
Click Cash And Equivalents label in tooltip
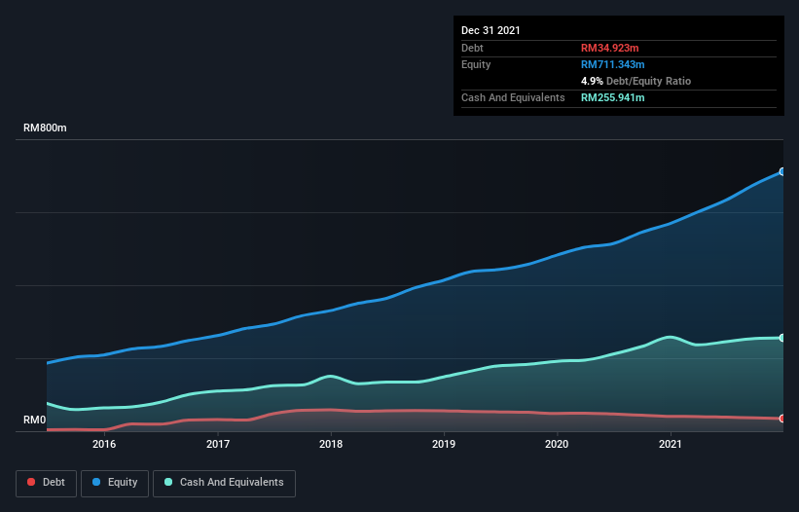click(513, 97)
